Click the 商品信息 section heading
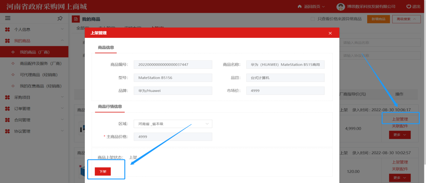 click(106, 48)
